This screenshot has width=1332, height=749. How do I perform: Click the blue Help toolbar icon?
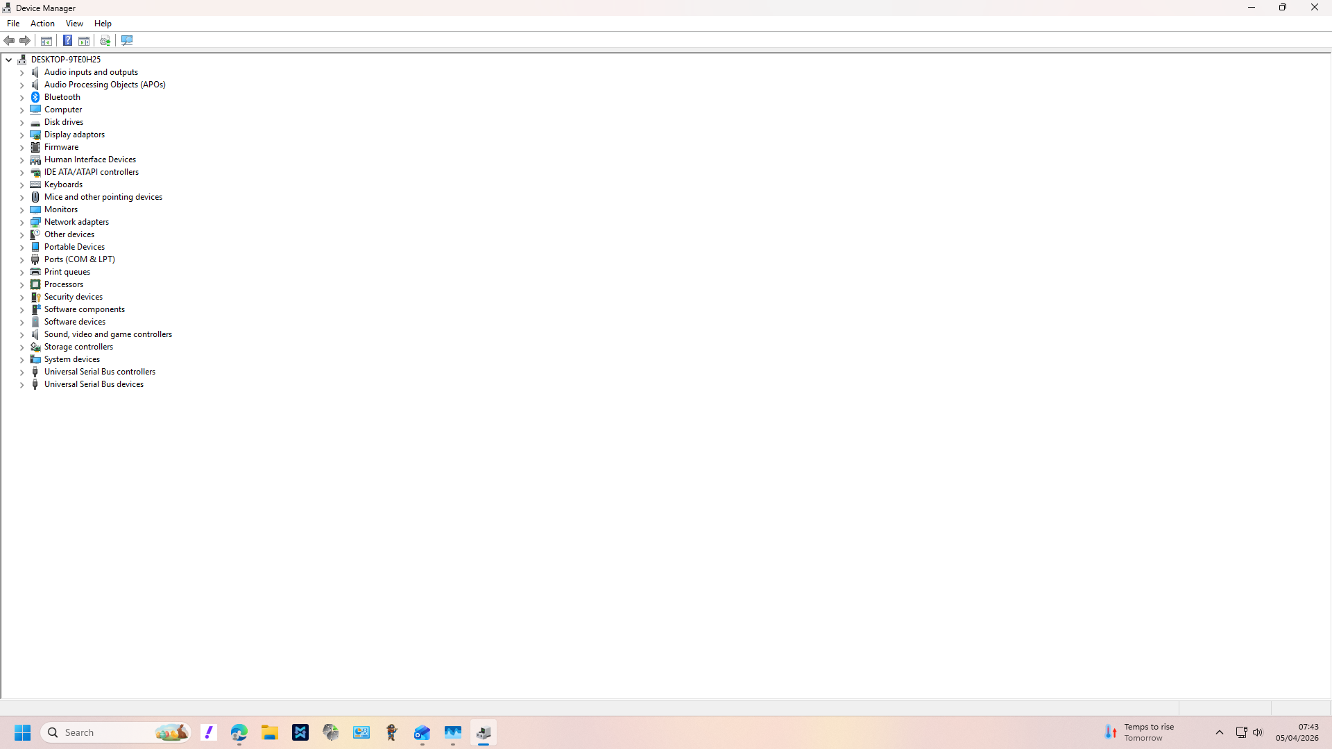(67, 40)
